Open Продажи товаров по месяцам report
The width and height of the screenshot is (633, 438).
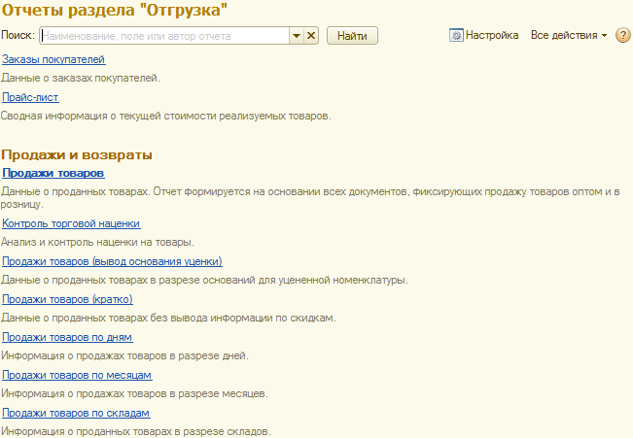[x=77, y=375]
